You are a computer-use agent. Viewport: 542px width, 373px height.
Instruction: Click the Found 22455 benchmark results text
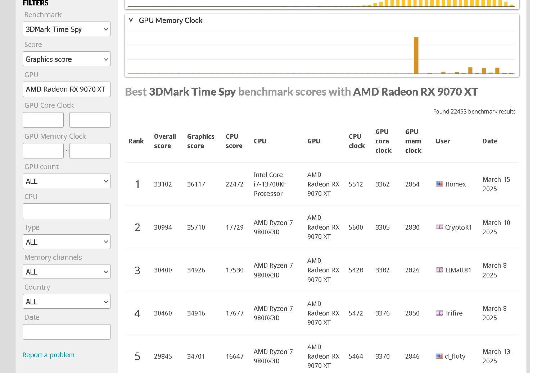tap(474, 111)
